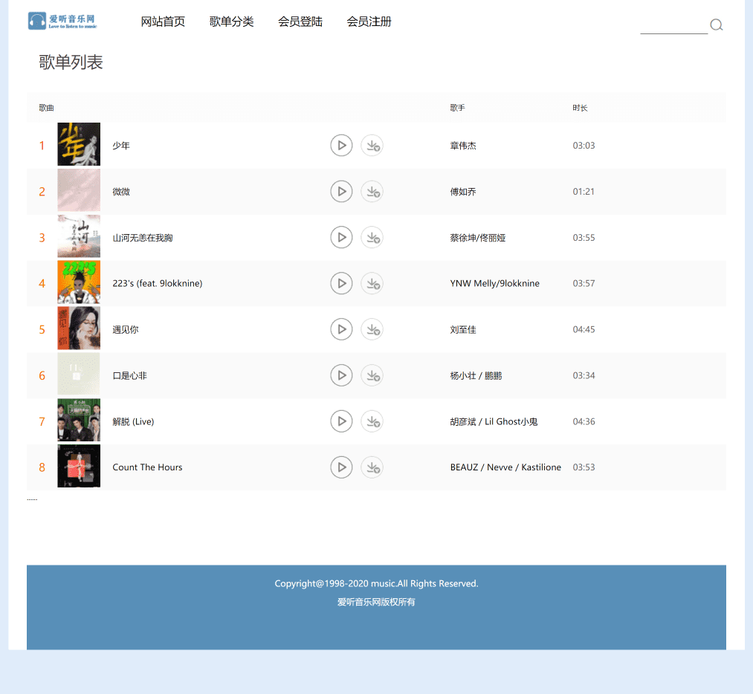Download the song 微微

click(372, 192)
